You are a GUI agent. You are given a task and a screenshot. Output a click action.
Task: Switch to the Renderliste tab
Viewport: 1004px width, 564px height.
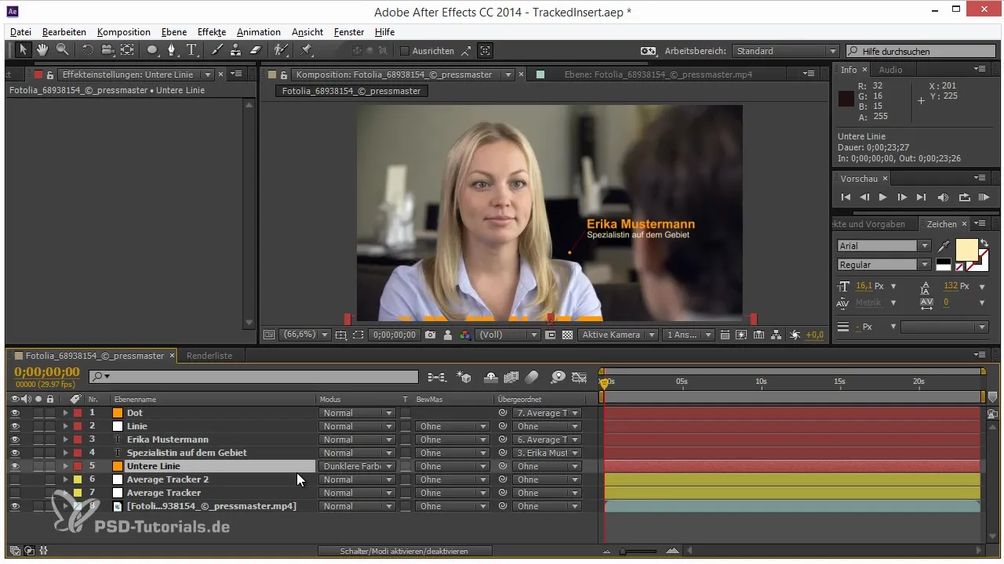[x=209, y=356]
